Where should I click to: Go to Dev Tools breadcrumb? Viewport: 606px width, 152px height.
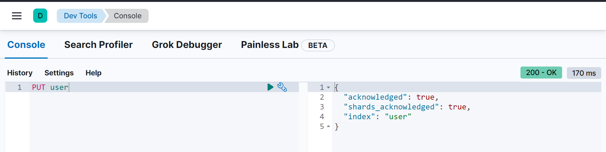point(80,16)
